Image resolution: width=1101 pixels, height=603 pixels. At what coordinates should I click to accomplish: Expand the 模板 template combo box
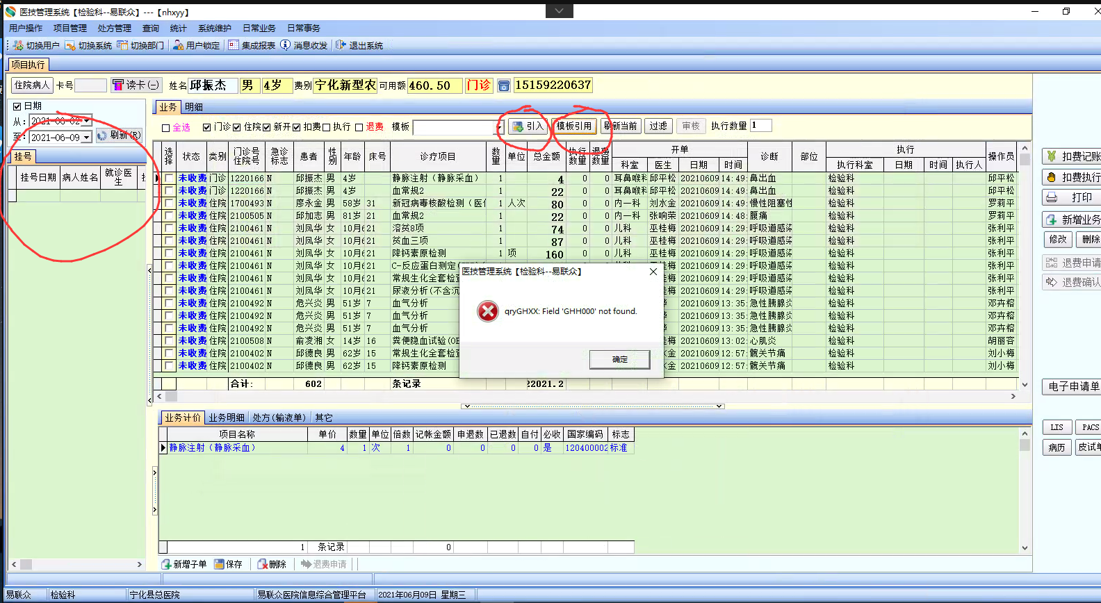coord(498,127)
